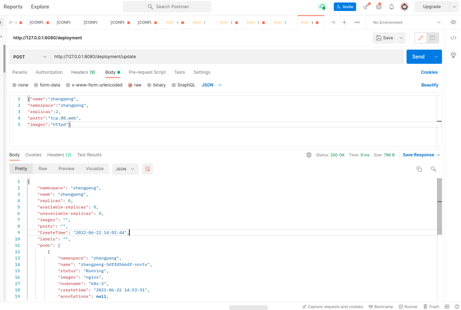The height and width of the screenshot is (310, 461).
Task: Open the Save Response dropdown
Action: pyautogui.click(x=421, y=155)
